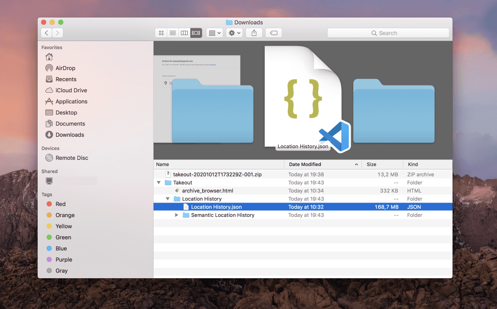Filter by the Red tag
497x309 pixels.
pyautogui.click(x=60, y=204)
